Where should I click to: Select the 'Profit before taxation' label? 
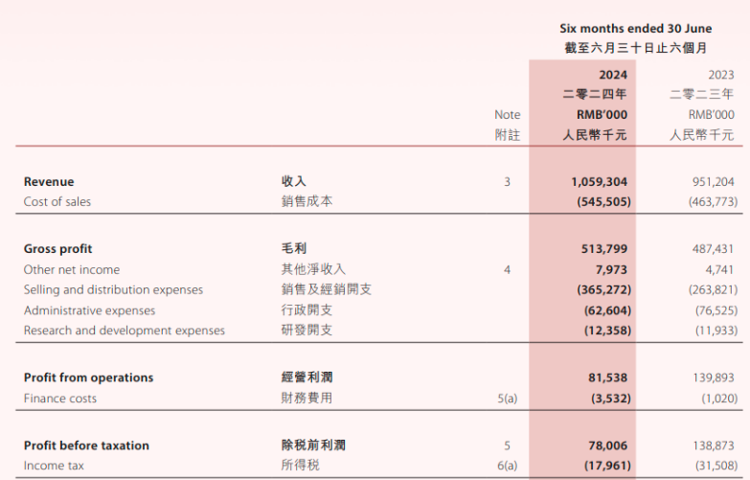click(86, 446)
